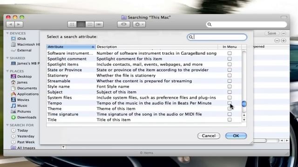
Task: Select Yesterday saved search
Action: (23, 136)
